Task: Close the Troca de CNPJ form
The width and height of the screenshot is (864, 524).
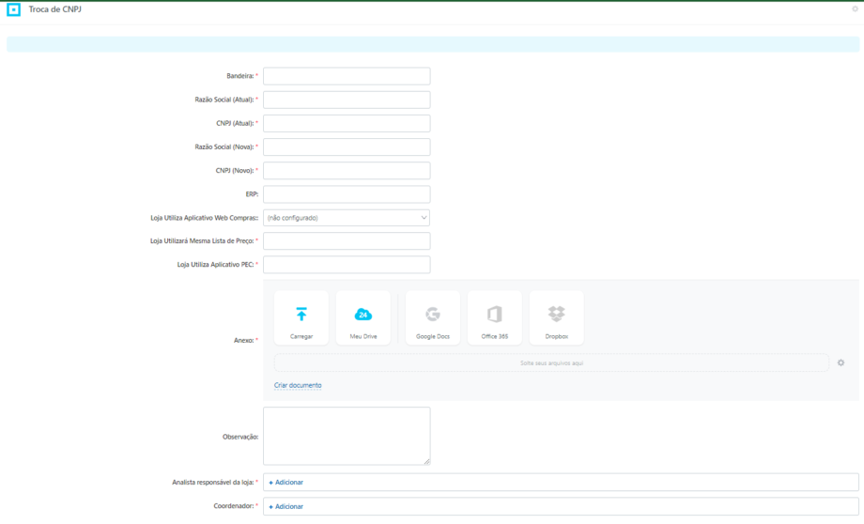Action: point(855,9)
